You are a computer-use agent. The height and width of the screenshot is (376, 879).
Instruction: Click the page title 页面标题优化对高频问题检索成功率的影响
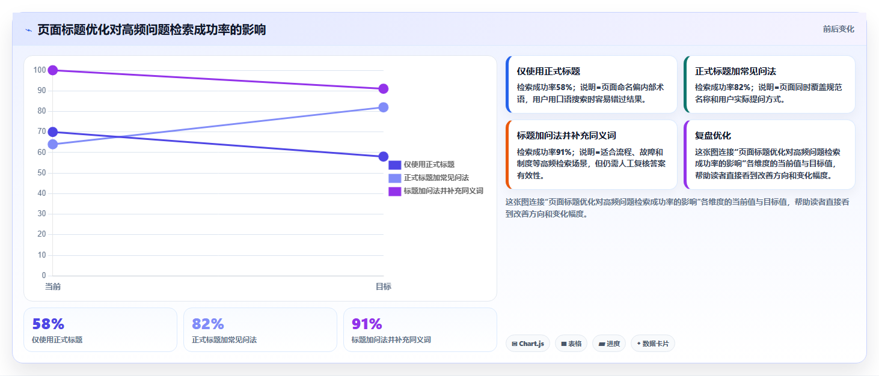(152, 30)
